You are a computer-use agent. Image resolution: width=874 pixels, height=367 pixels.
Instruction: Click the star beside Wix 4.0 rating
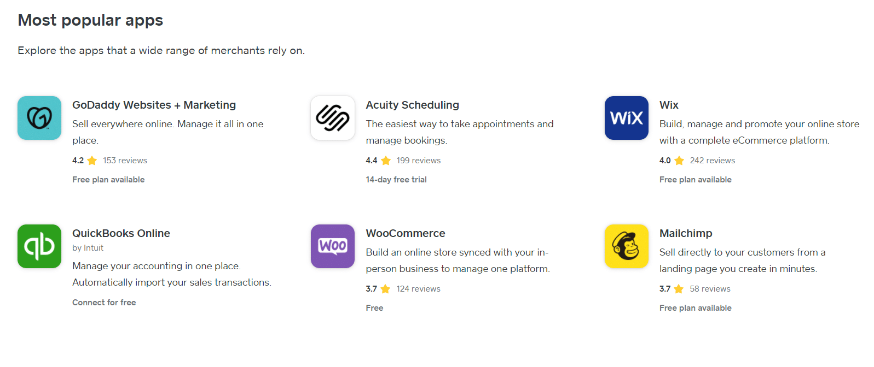point(679,161)
